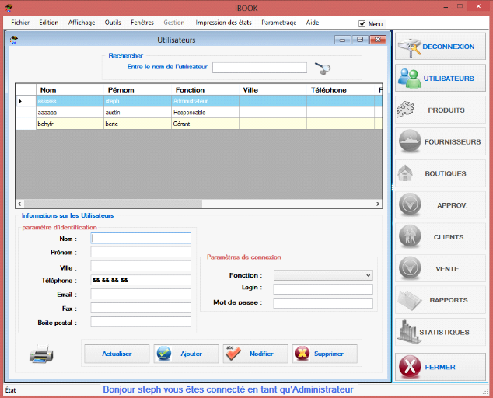Focus the user name search field

(x=259, y=68)
